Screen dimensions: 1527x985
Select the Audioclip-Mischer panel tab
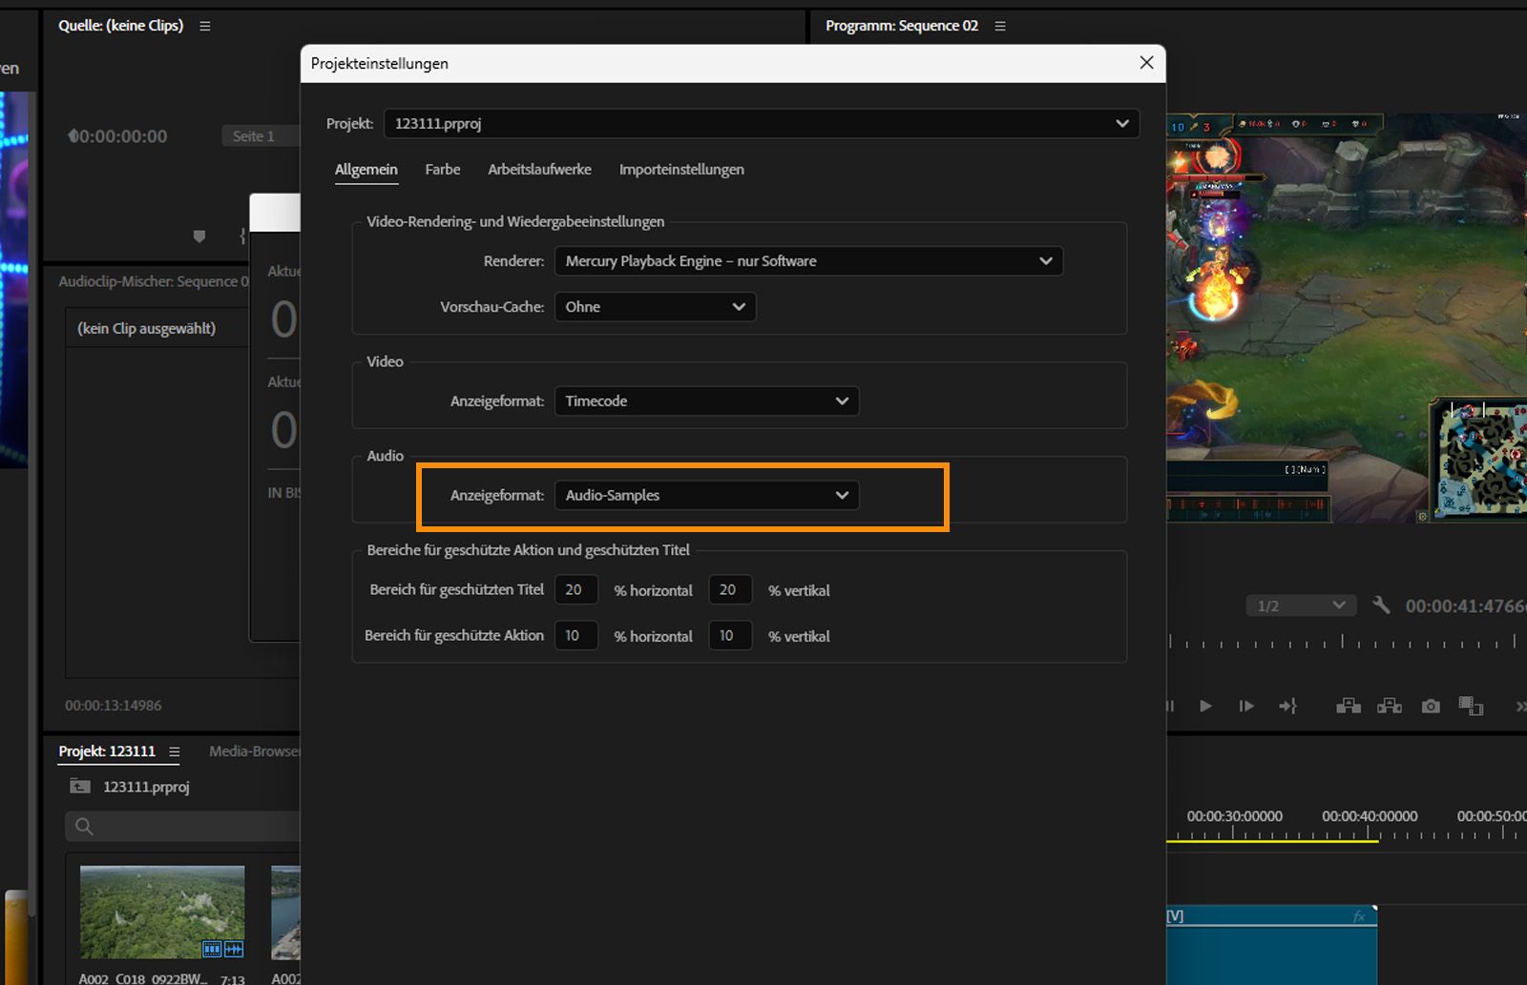click(x=153, y=281)
